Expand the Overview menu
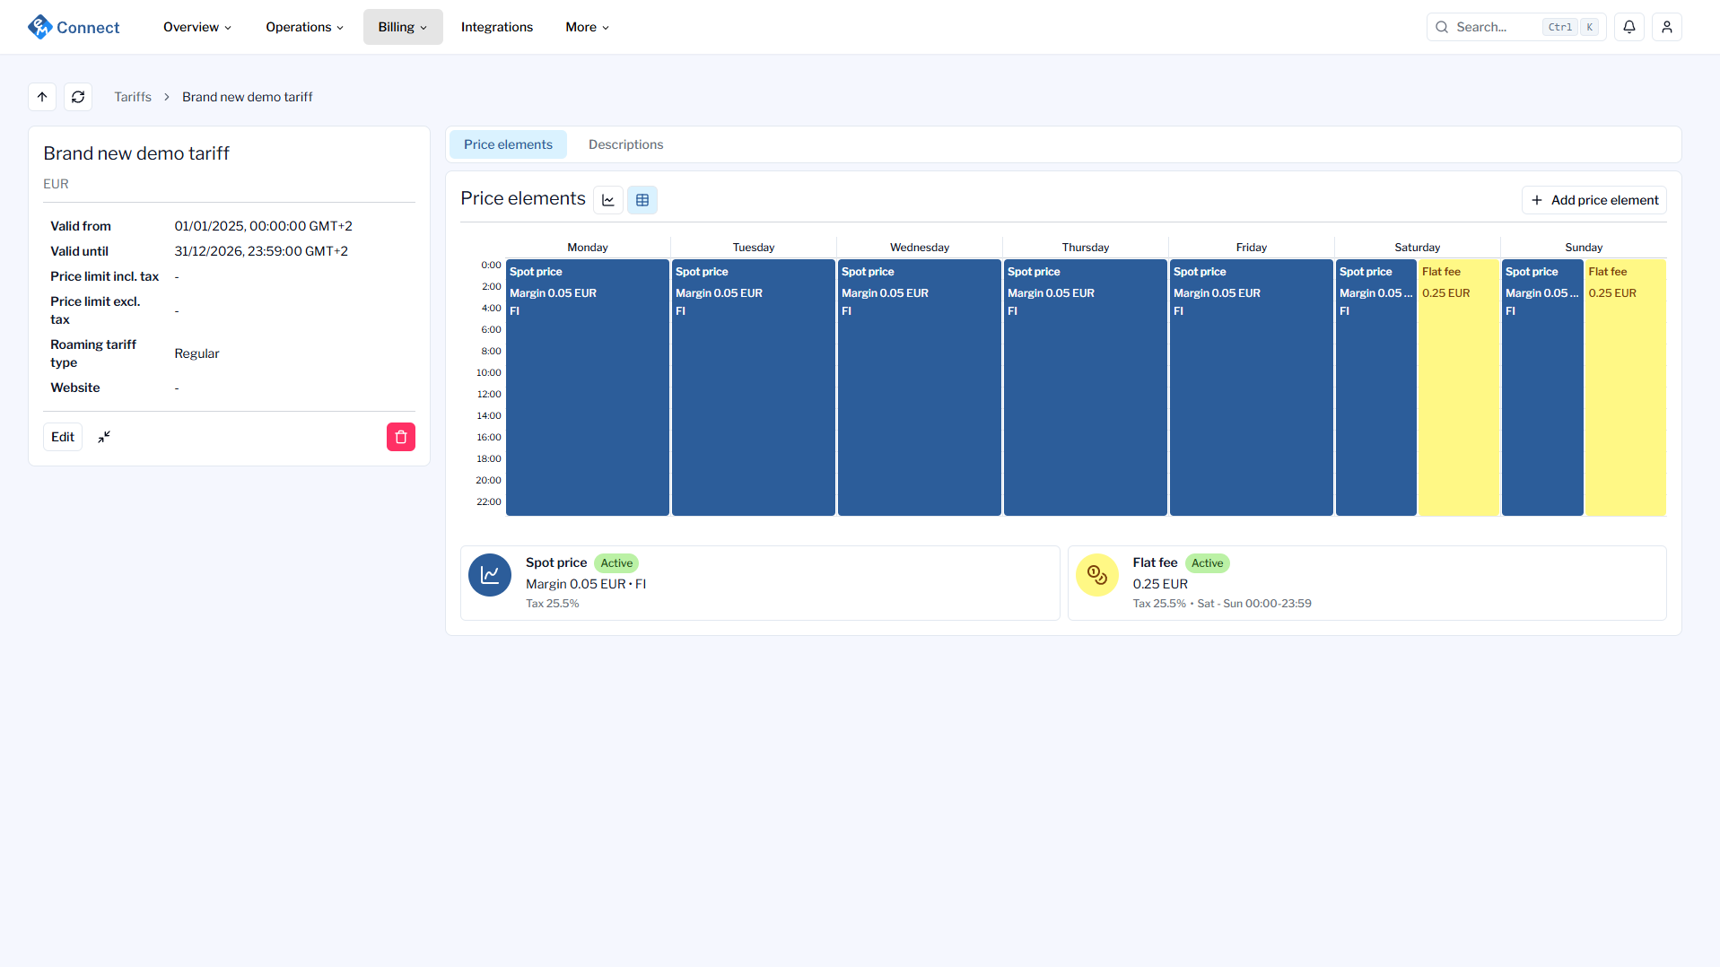The height and width of the screenshot is (967, 1720). [x=196, y=27]
